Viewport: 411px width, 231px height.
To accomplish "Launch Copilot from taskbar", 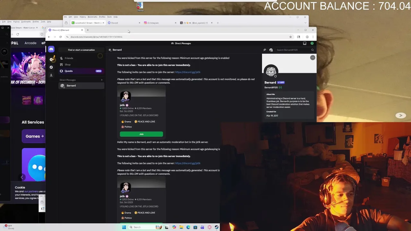I will click(174, 227).
